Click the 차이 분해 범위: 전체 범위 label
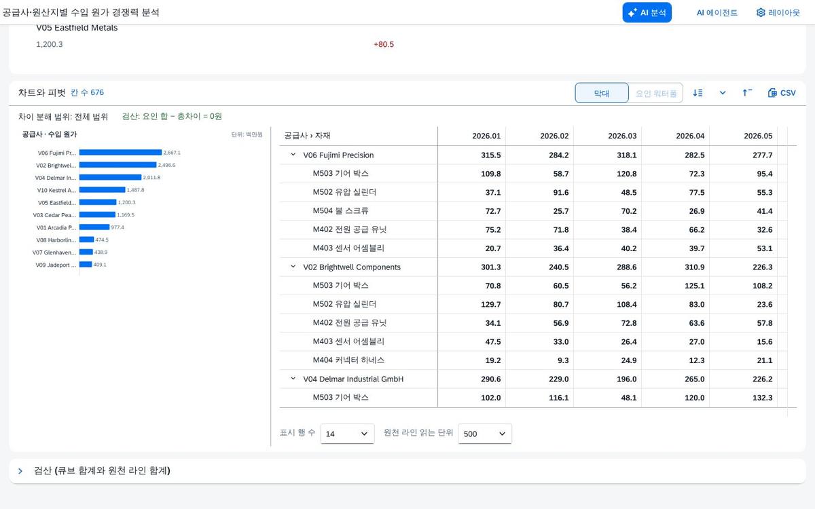This screenshot has width=815, height=509. click(x=63, y=116)
